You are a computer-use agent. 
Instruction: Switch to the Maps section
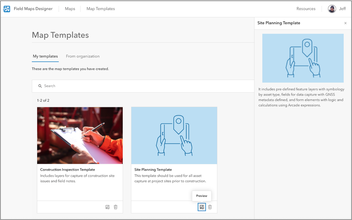tap(70, 9)
